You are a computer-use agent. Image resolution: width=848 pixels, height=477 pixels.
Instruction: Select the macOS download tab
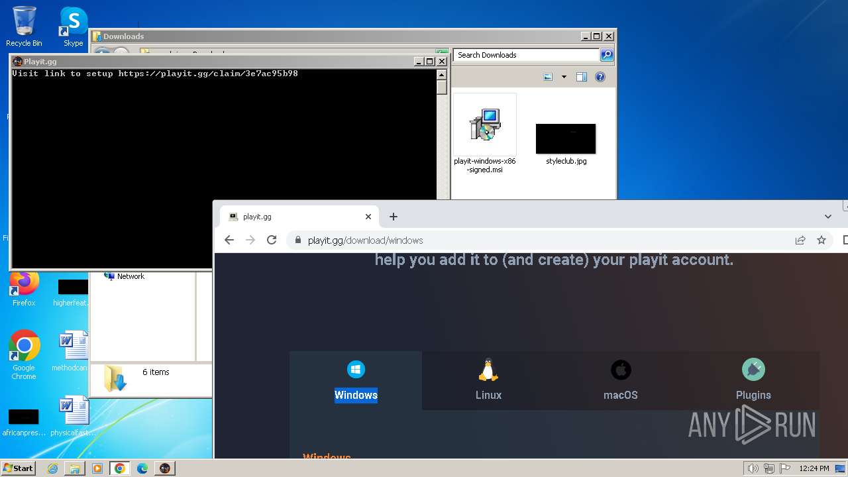coord(621,380)
